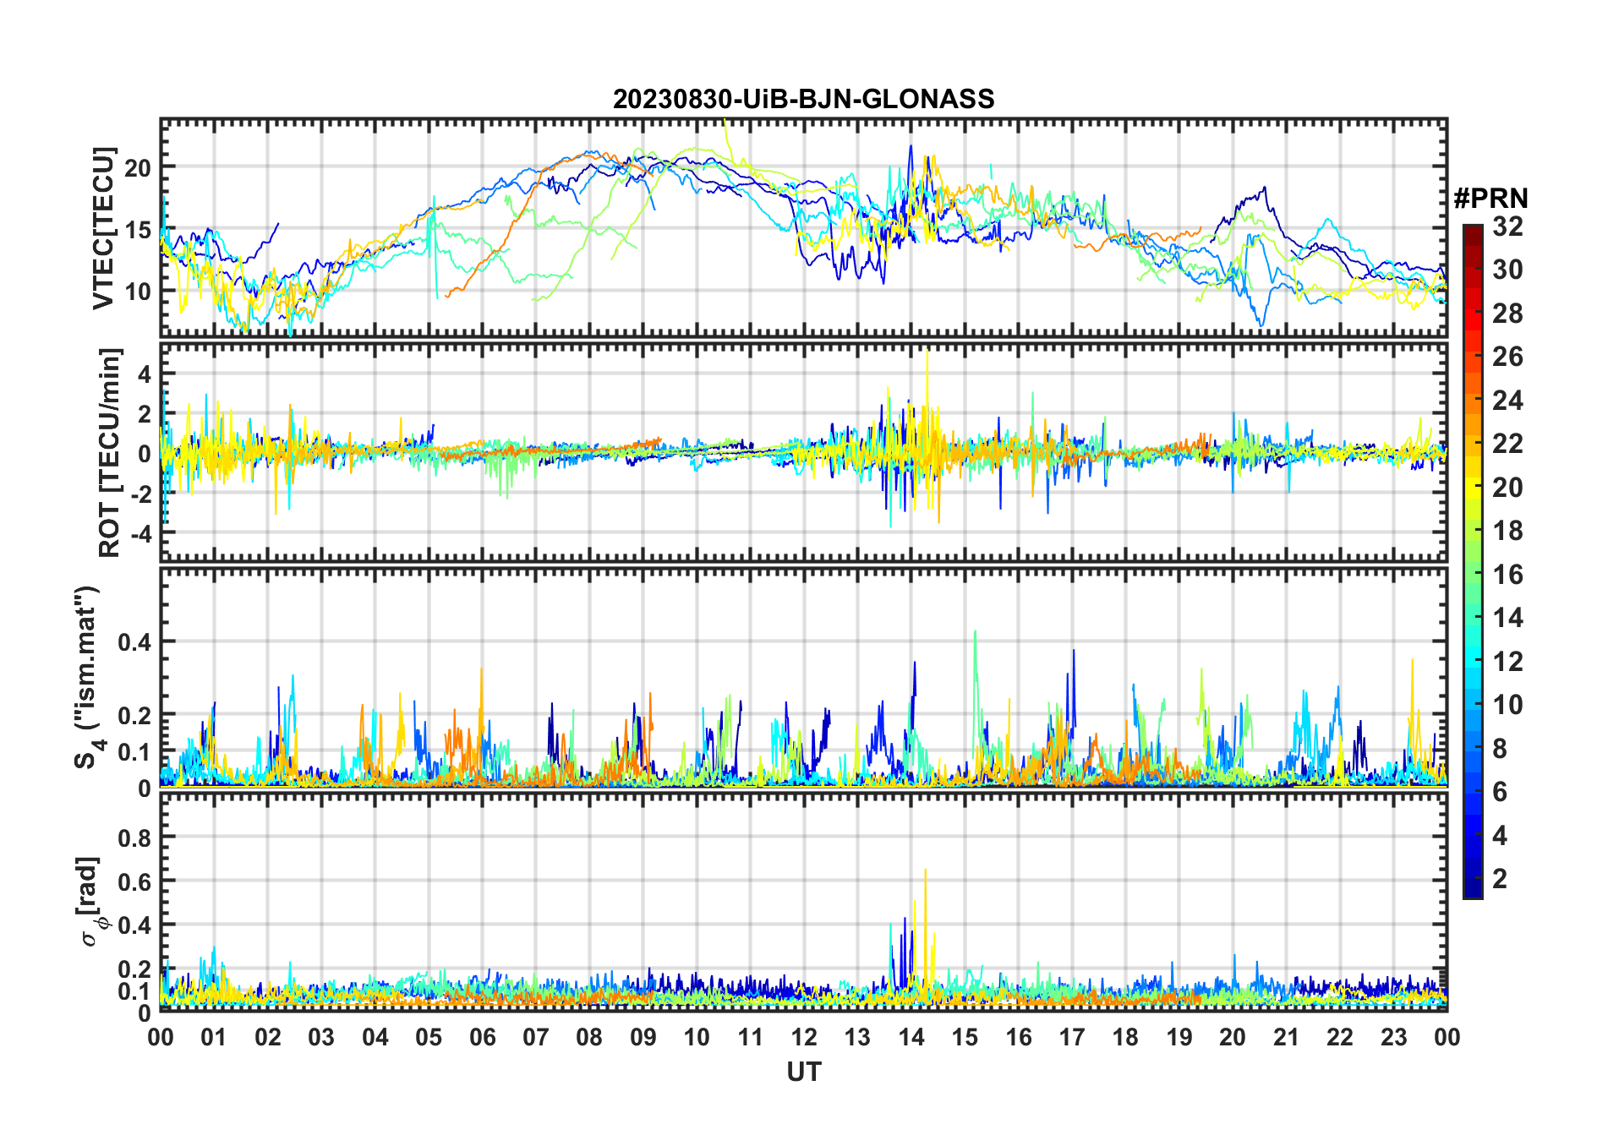1608x1124 pixels.
Task: Click x-axis hour tick label 17
Action: pyautogui.click(x=1072, y=1037)
